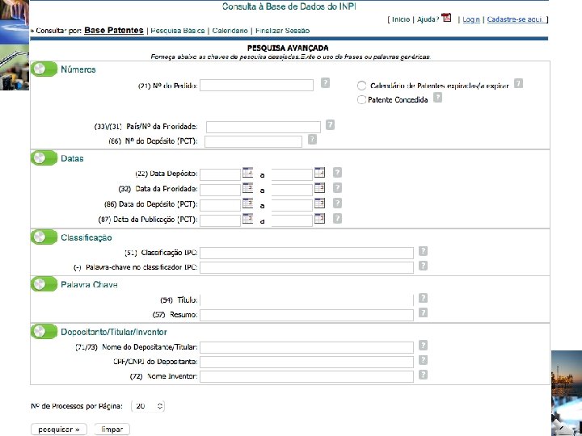Viewport: 582px width, 436px height.
Task: Select Calendário de Patentes expiradas/a expirar radio
Action: point(361,86)
